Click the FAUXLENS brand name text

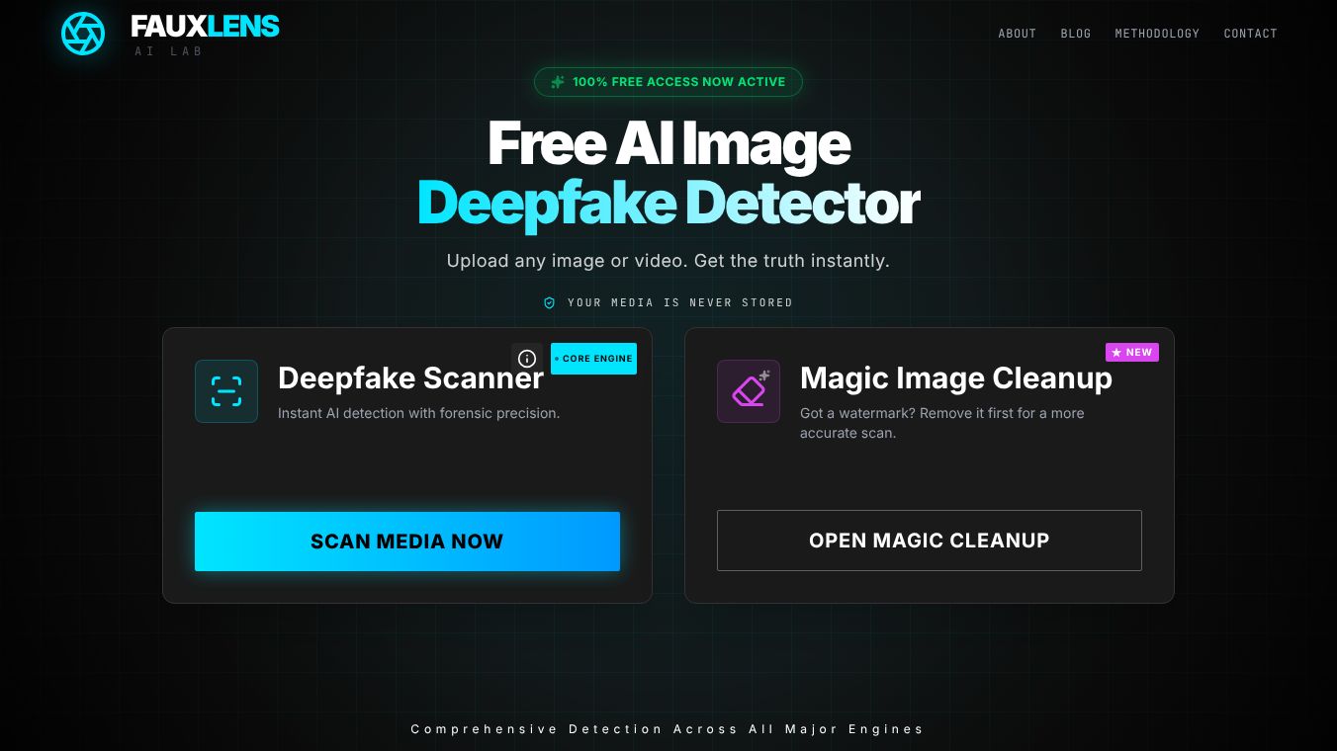coord(206,27)
